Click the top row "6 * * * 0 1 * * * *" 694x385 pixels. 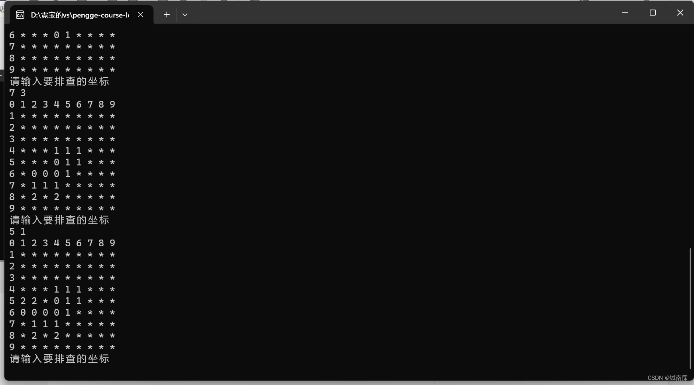[x=62, y=35]
